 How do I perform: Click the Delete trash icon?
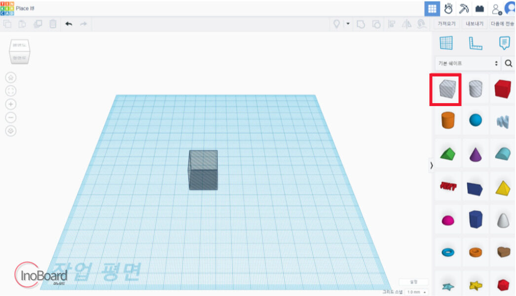point(53,24)
